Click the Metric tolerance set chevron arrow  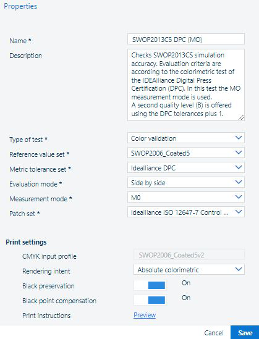click(x=238, y=167)
